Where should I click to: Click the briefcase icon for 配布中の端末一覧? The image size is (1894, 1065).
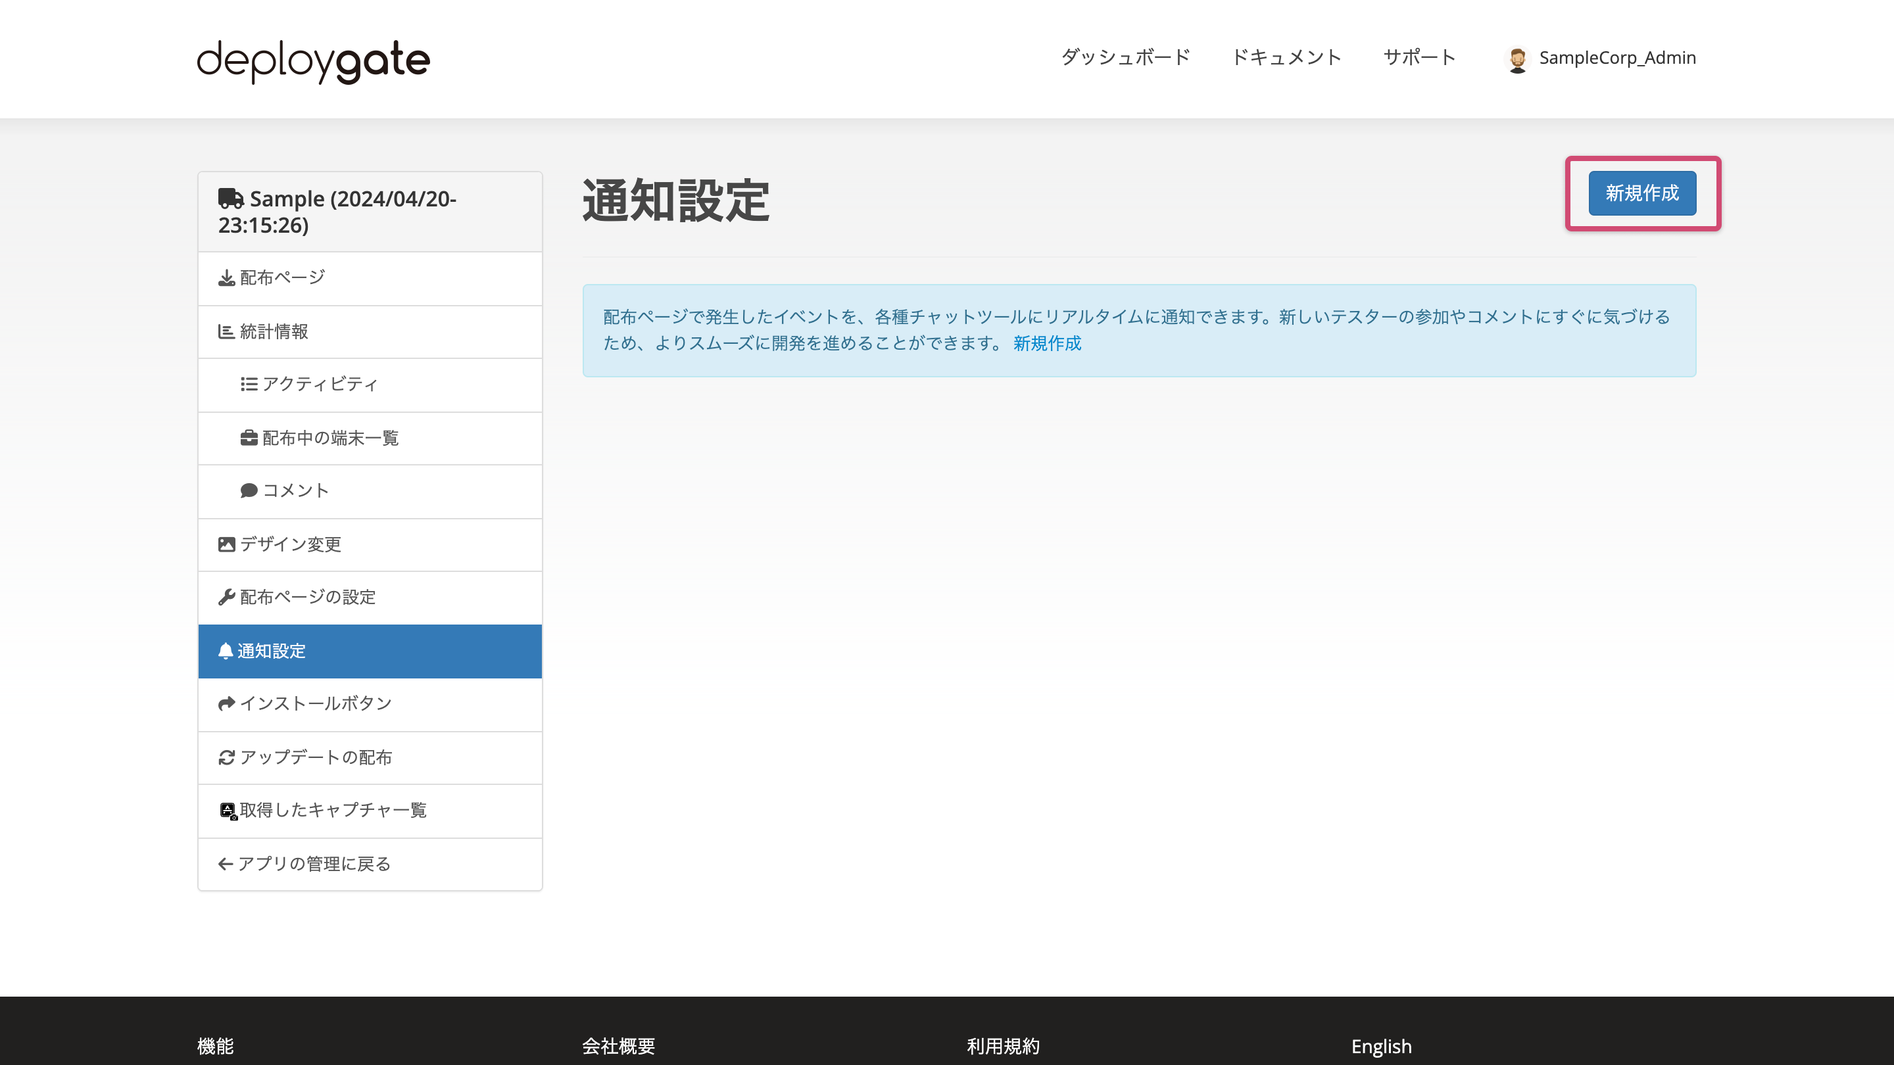[249, 437]
